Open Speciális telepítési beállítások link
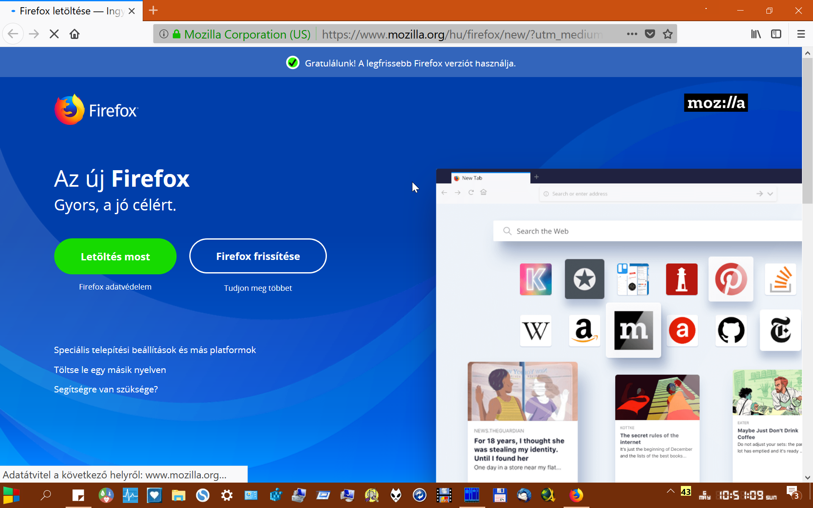This screenshot has height=508, width=813. click(155, 350)
